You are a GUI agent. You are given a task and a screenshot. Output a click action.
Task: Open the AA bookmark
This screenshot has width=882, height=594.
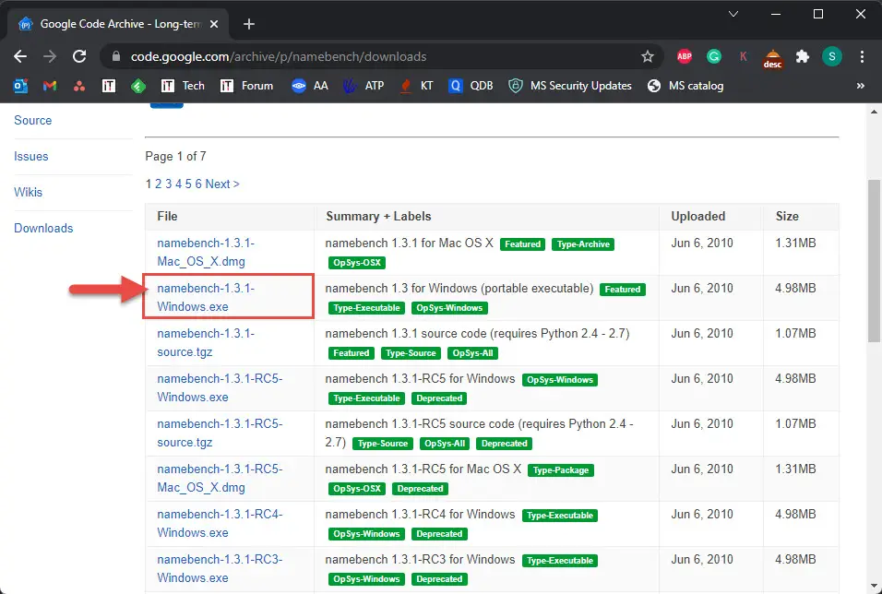(x=310, y=86)
